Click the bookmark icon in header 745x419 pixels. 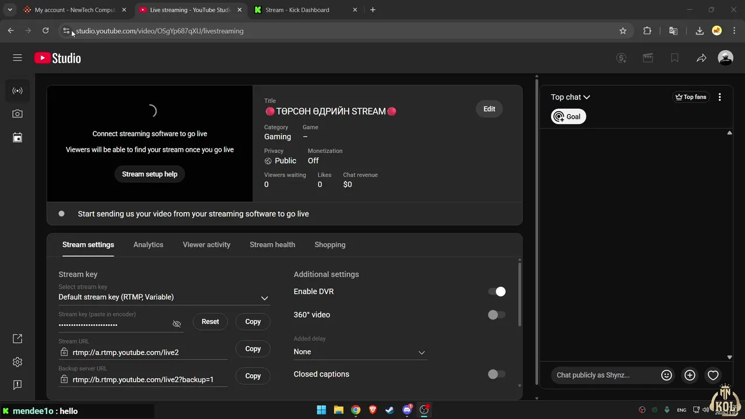pyautogui.click(x=675, y=58)
